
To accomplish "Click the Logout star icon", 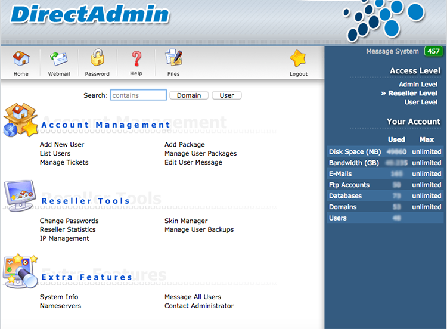I will point(298,58).
